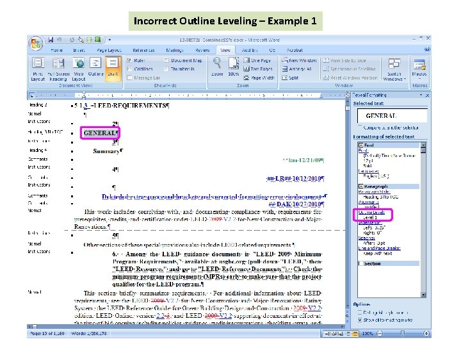Switch to Print Layout view
This screenshot has height=346, width=461.
click(38, 69)
